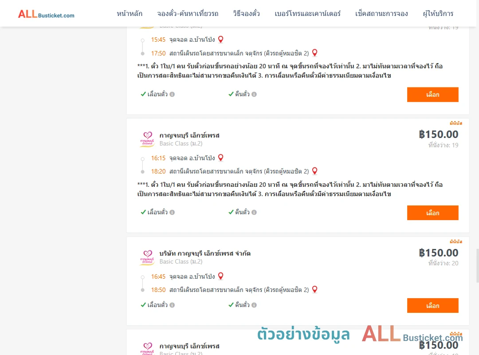This screenshot has height=355, width=479.
Task: Click map pin for 18:50 arrival station
Action: (314, 289)
